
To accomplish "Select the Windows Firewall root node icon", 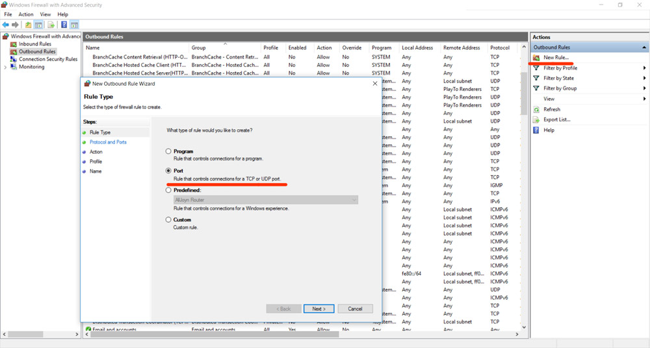I will (x=5, y=36).
